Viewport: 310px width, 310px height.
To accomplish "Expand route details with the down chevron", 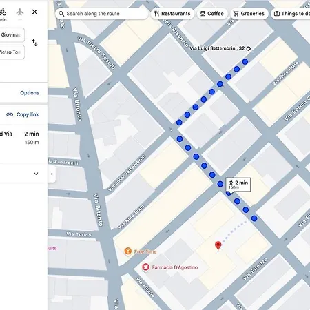I will 36,174.
